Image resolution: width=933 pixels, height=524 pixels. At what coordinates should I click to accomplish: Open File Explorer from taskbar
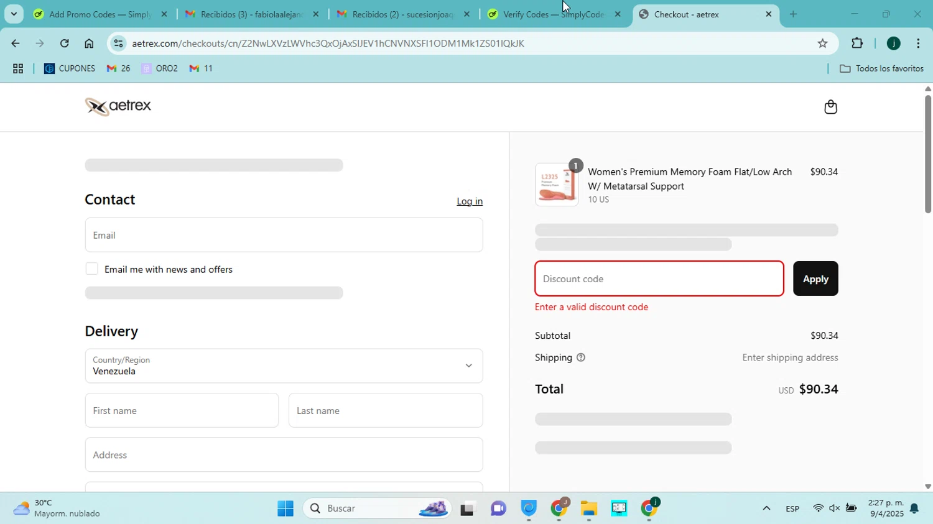tap(588, 508)
